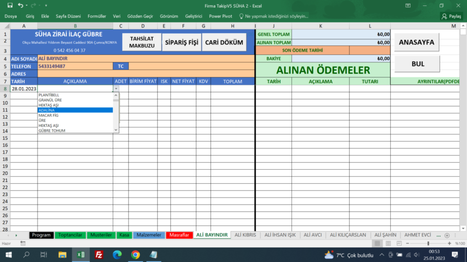Screen dimensions: 467x262
Task: Click the TAHSİLAT MAKBUZU button
Action: pos(142,42)
